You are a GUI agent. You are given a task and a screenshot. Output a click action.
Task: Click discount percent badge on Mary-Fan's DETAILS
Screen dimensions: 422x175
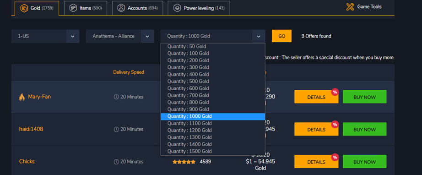[x=335, y=92]
